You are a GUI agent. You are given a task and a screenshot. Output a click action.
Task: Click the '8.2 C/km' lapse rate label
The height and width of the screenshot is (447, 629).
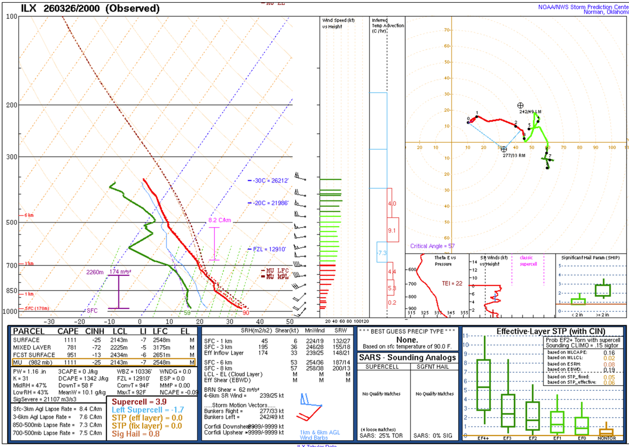pyautogui.click(x=220, y=220)
